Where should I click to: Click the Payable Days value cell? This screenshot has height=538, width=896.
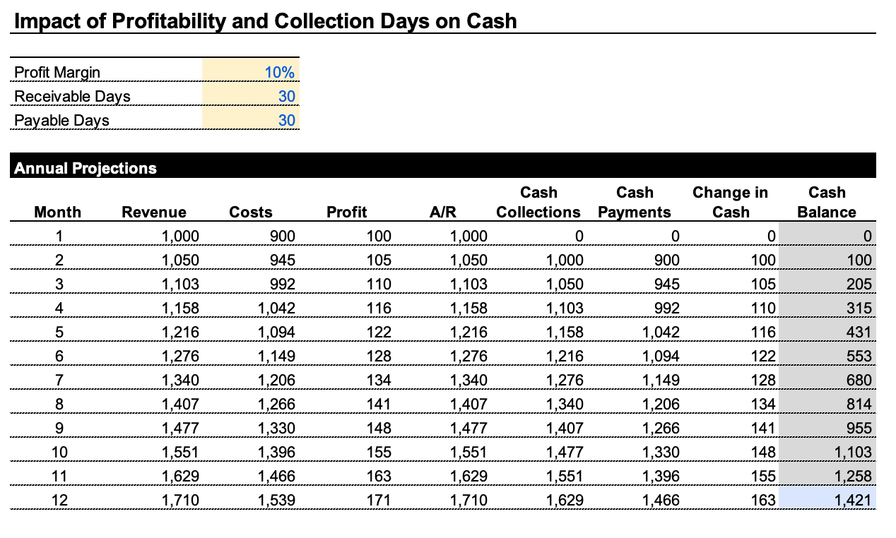point(251,120)
